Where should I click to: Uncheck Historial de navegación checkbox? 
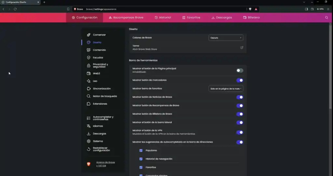click(x=141, y=159)
